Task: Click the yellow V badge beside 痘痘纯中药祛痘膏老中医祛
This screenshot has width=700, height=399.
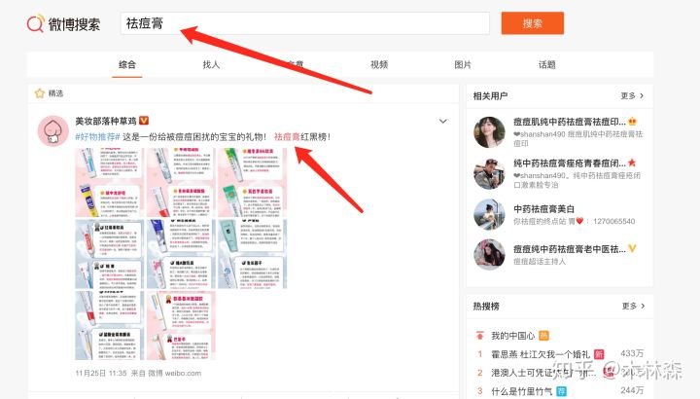Action: (632, 248)
